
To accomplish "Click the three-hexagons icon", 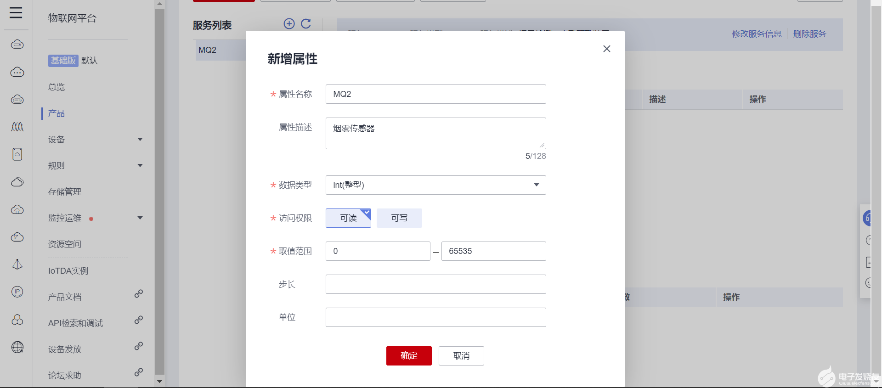I will [17, 320].
